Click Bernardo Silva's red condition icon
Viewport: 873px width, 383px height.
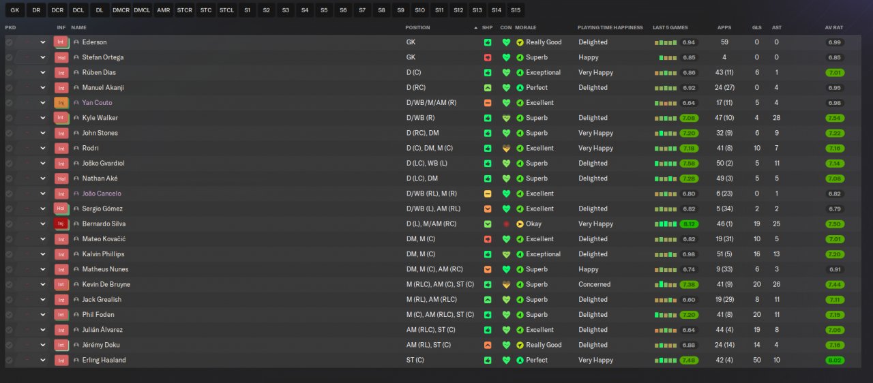point(506,224)
